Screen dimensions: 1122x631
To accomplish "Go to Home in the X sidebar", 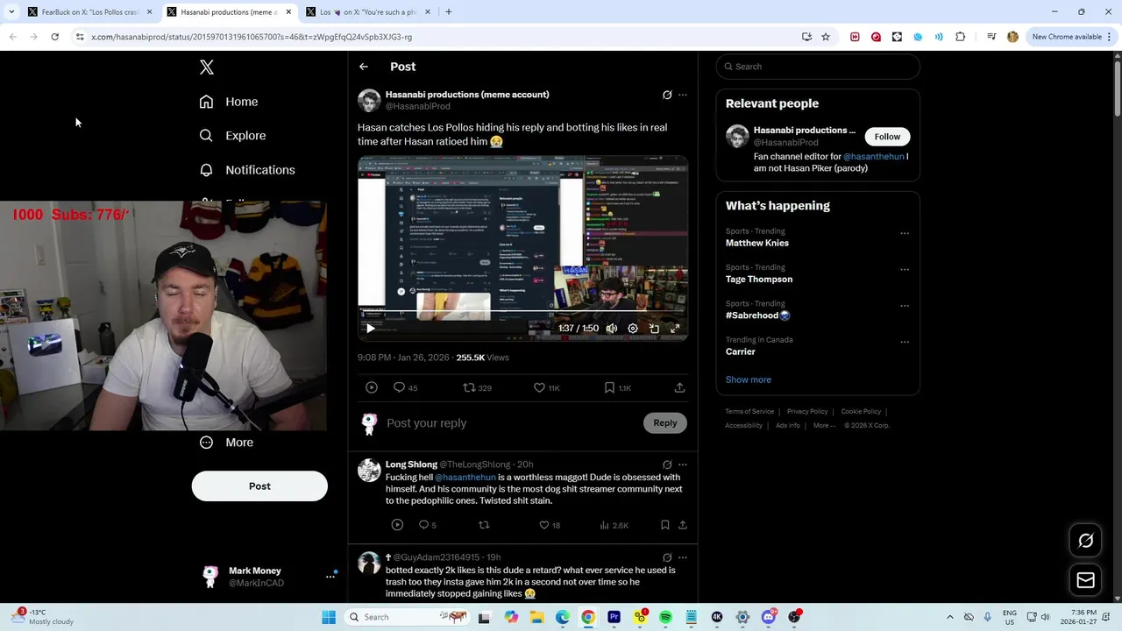I will pos(229,102).
